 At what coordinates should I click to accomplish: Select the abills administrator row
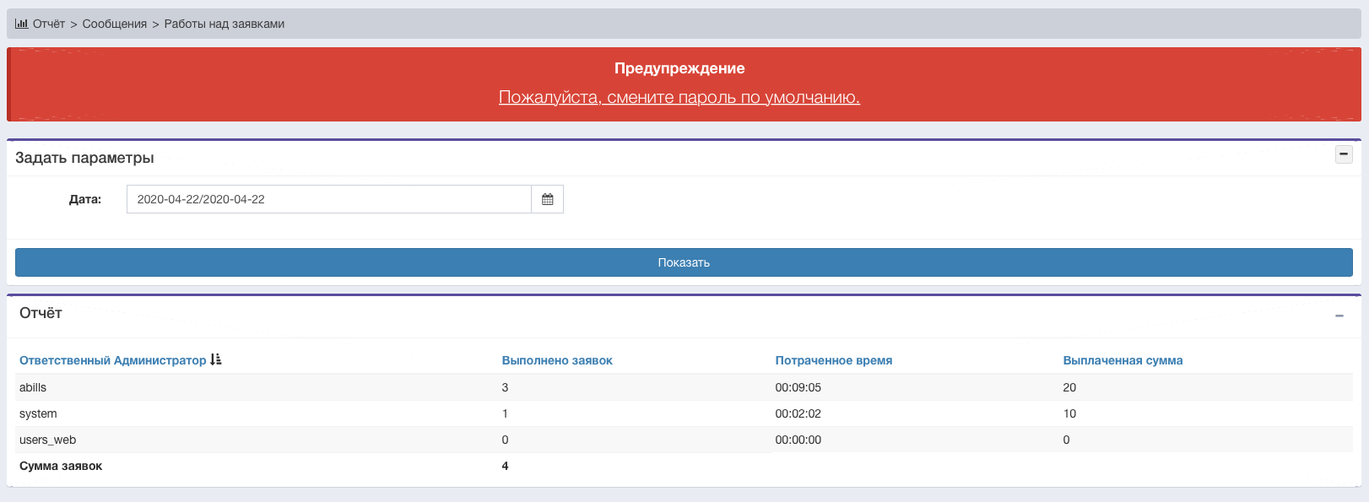click(33, 387)
